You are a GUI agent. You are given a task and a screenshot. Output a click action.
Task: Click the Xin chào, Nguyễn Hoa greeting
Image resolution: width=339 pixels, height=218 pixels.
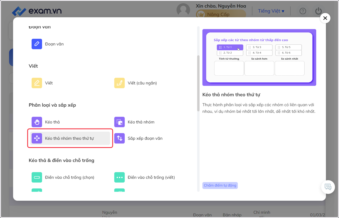[221, 6]
